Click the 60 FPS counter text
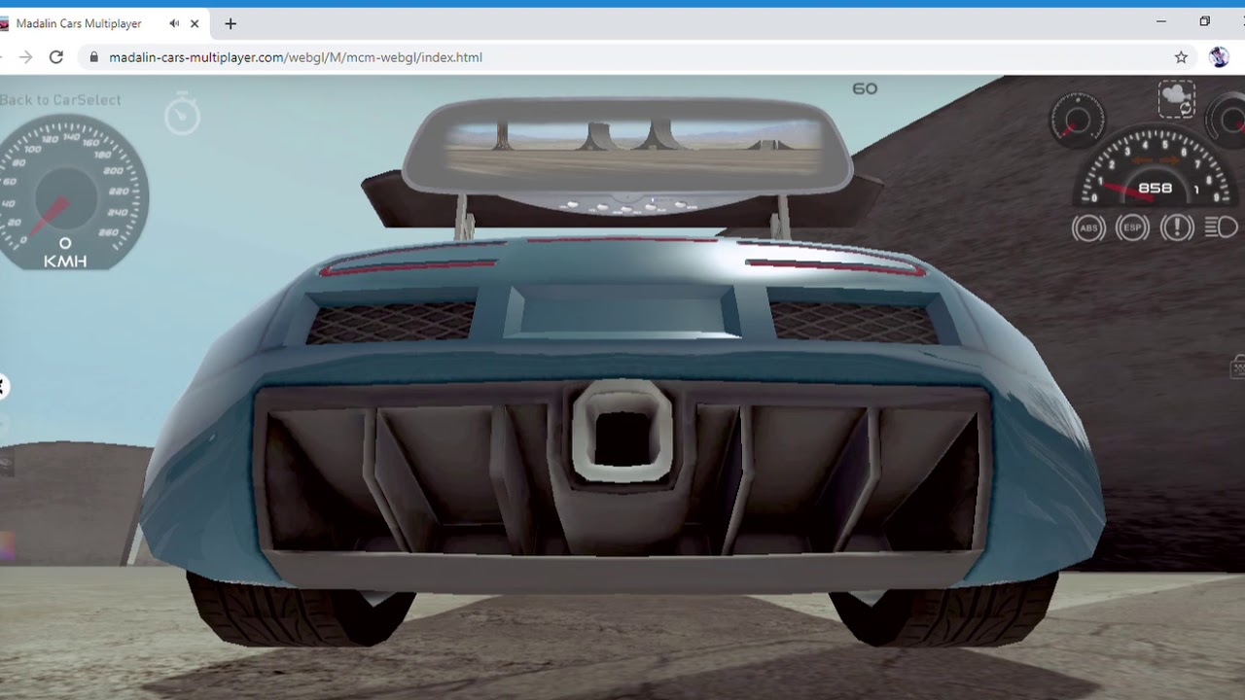Image resolution: width=1245 pixels, height=700 pixels. tap(865, 88)
